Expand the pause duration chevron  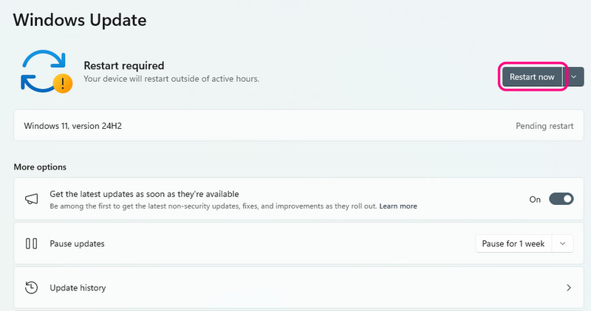coord(564,243)
